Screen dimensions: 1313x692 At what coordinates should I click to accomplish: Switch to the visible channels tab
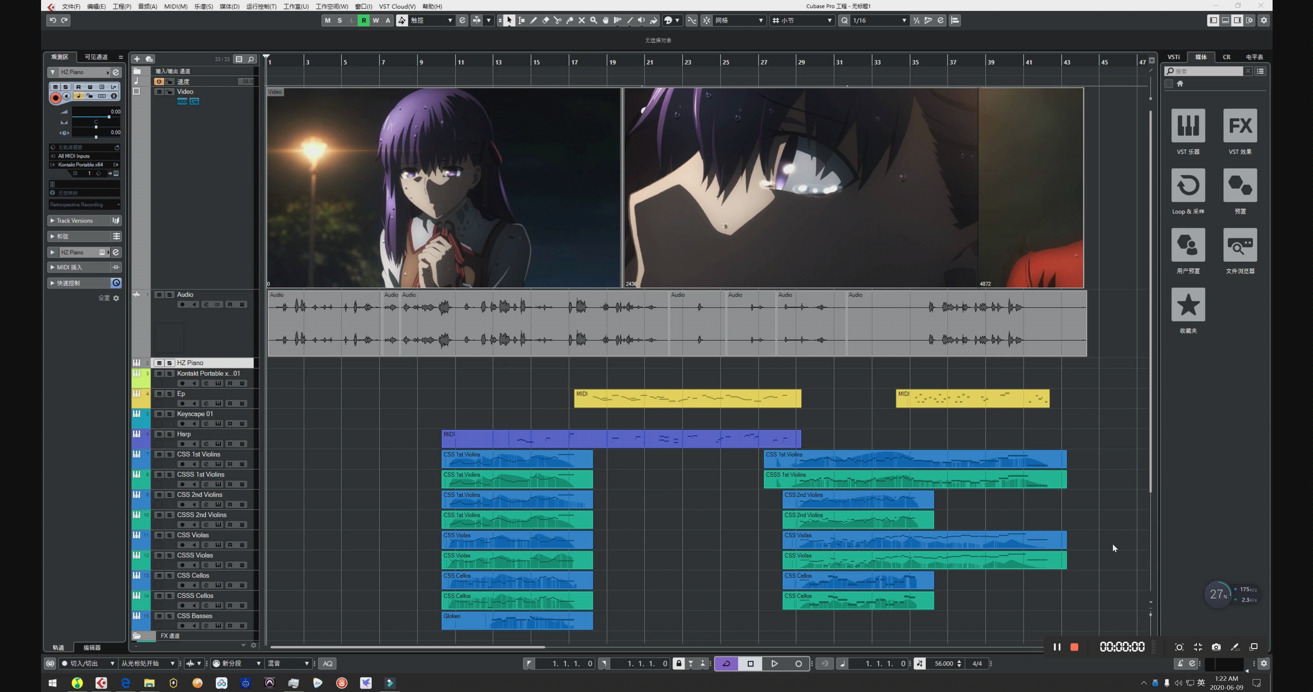(96, 57)
